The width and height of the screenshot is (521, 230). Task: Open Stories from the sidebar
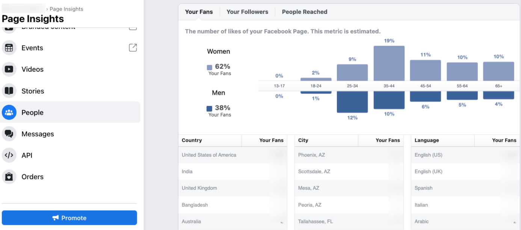point(9,91)
